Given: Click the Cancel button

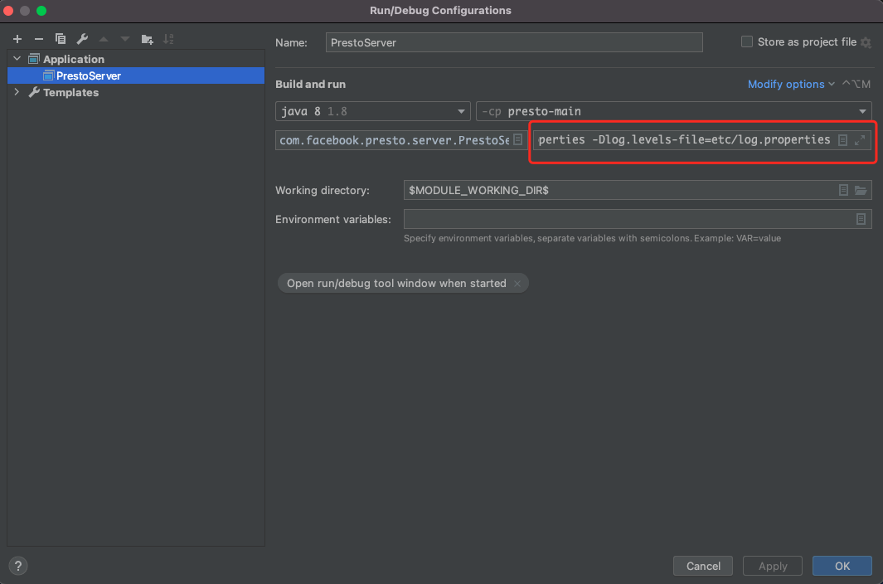Looking at the screenshot, I should point(703,566).
